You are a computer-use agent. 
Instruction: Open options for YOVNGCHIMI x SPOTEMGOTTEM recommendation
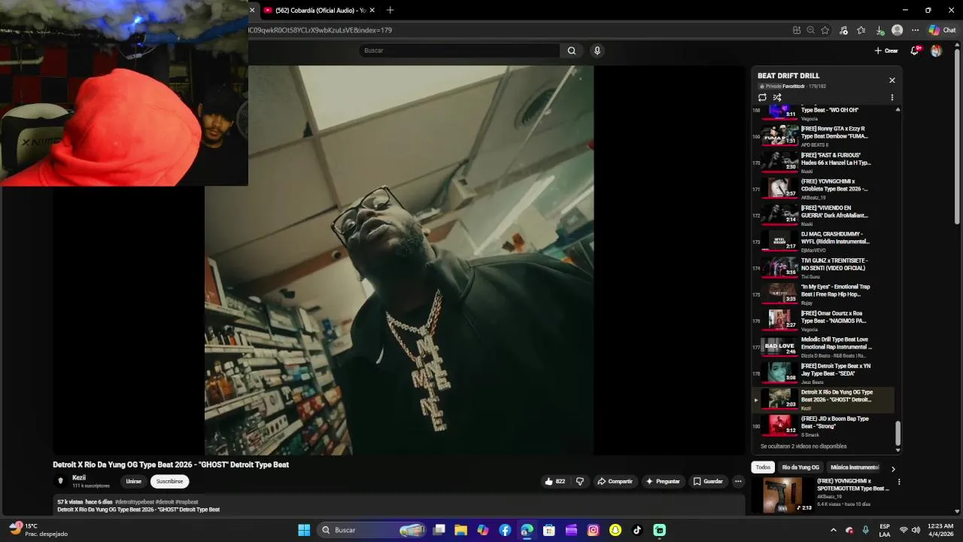tap(898, 482)
